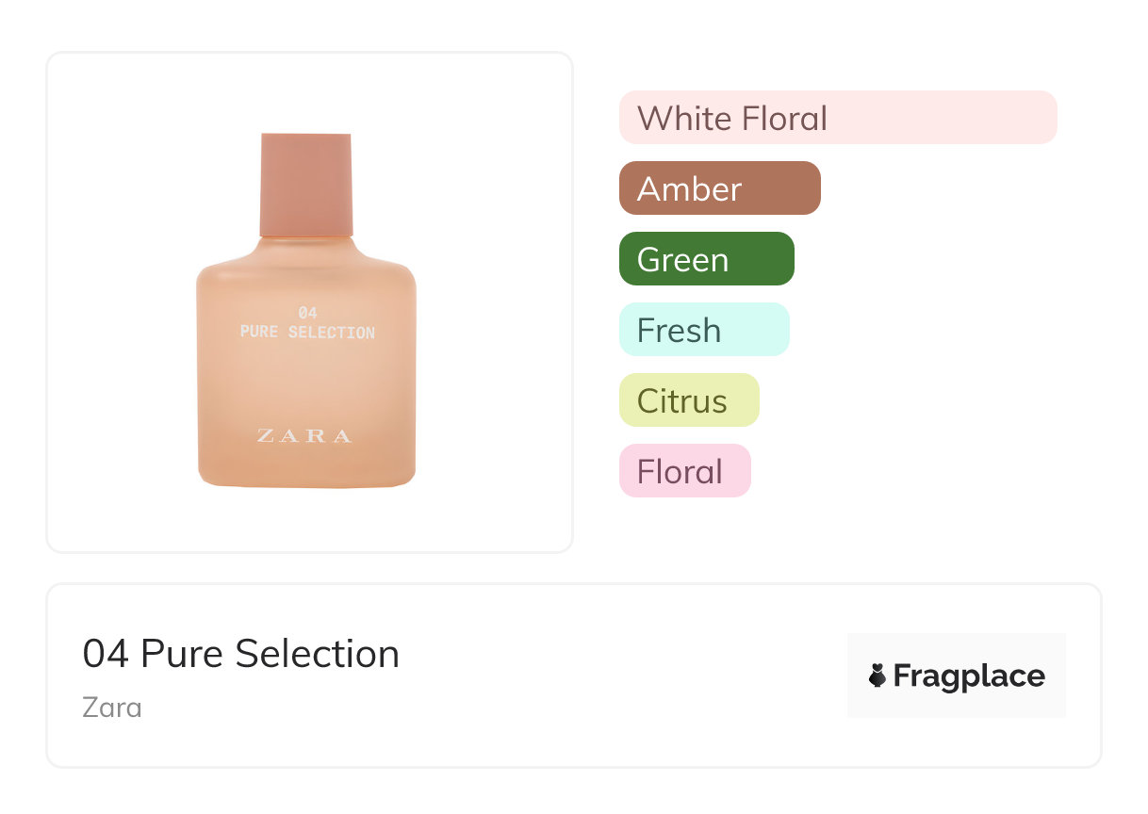Click the Fragplace wordmark text

pyautogui.click(x=969, y=676)
